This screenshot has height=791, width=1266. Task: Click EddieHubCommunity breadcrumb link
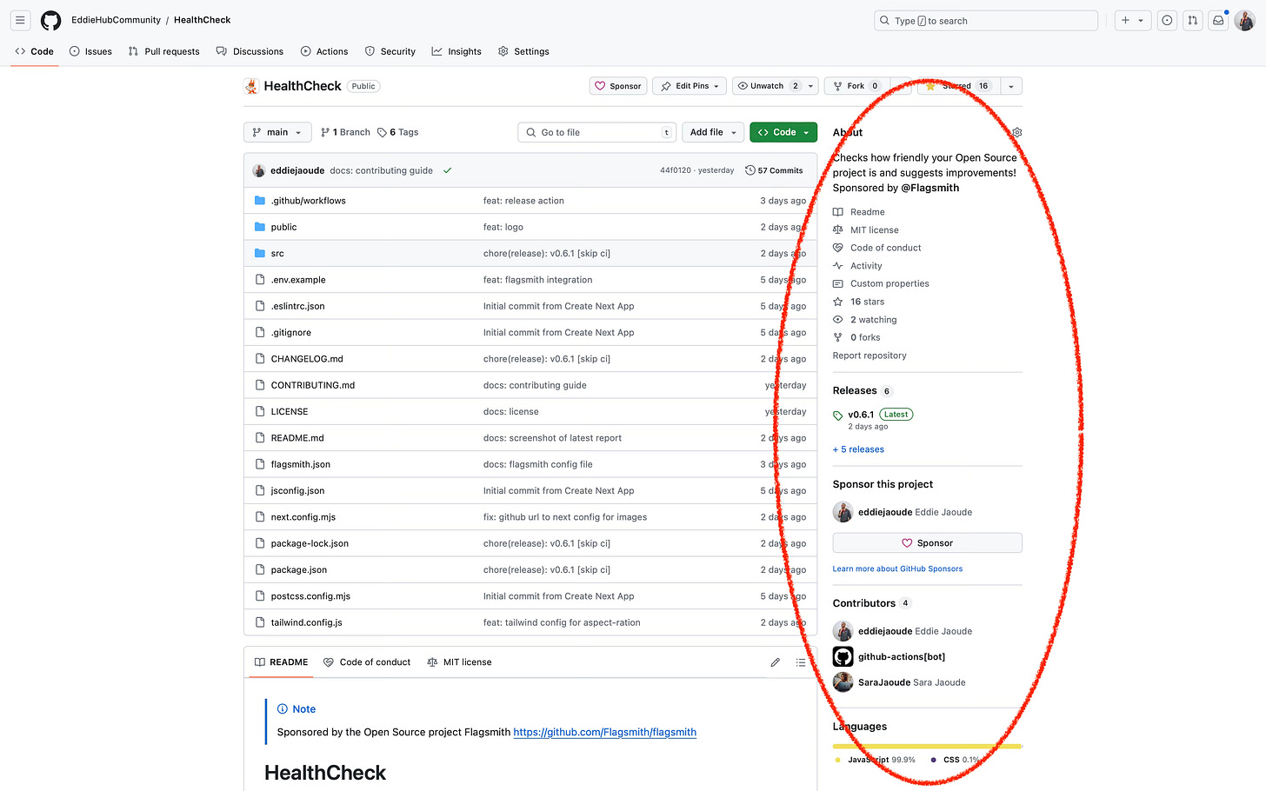pyautogui.click(x=116, y=20)
